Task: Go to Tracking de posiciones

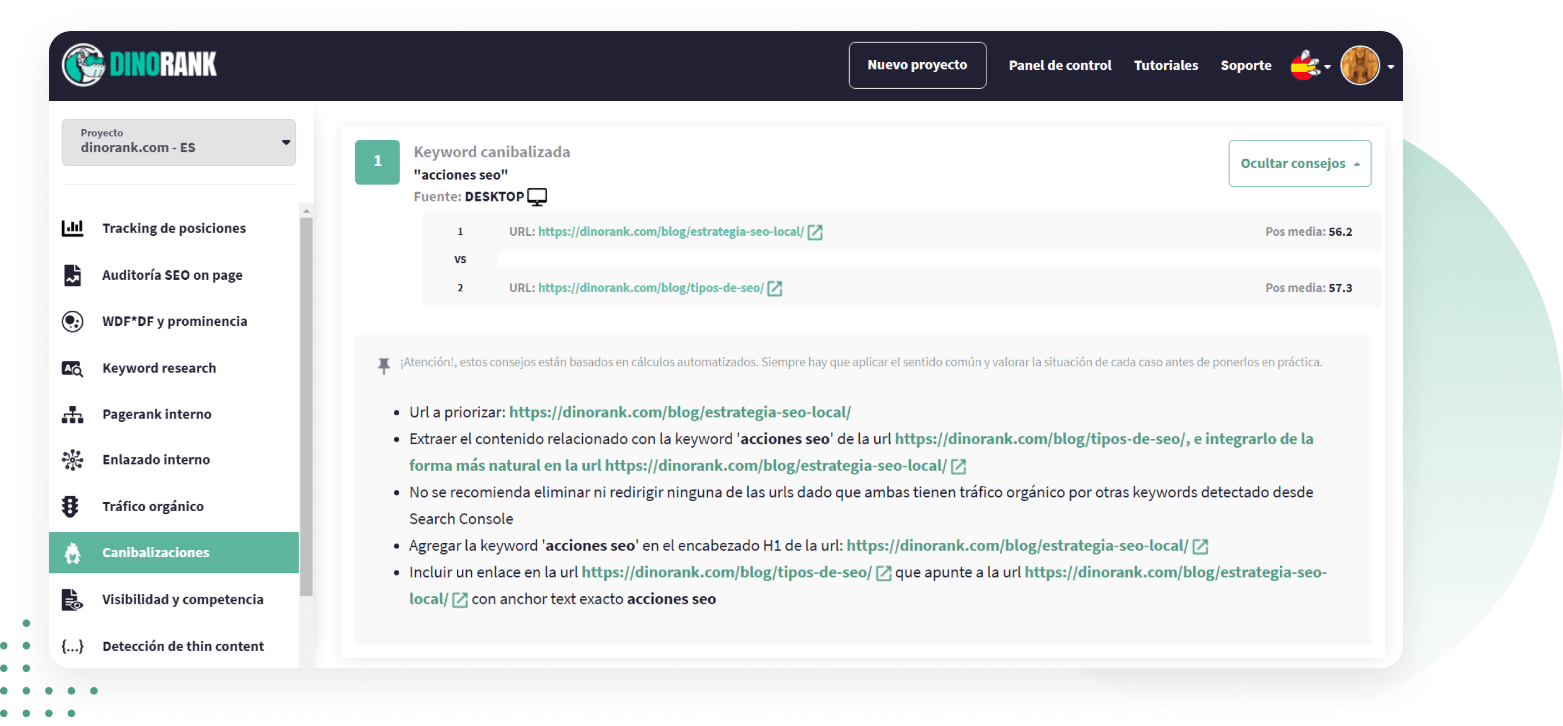Action: point(174,228)
